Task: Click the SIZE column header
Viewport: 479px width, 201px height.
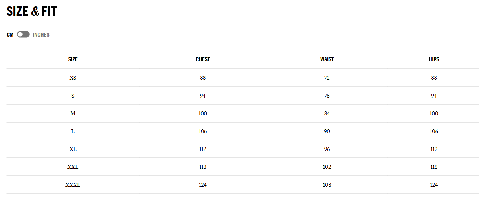Action: pyautogui.click(x=73, y=59)
